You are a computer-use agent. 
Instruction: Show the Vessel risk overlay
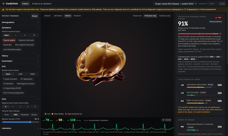click(x=137, y=16)
